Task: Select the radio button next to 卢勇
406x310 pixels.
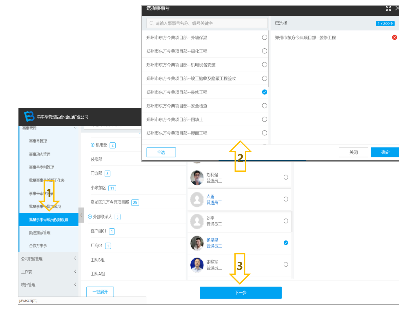Action: (x=286, y=199)
